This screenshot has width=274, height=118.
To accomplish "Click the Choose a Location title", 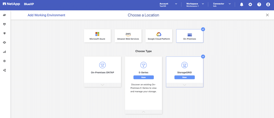I will click(144, 15).
